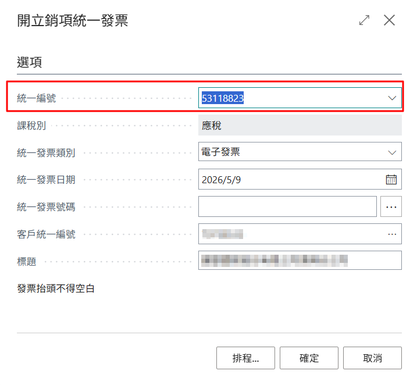Open the calendar picker for 統一發票日期
Screen dimensions: 417x385
click(391, 180)
